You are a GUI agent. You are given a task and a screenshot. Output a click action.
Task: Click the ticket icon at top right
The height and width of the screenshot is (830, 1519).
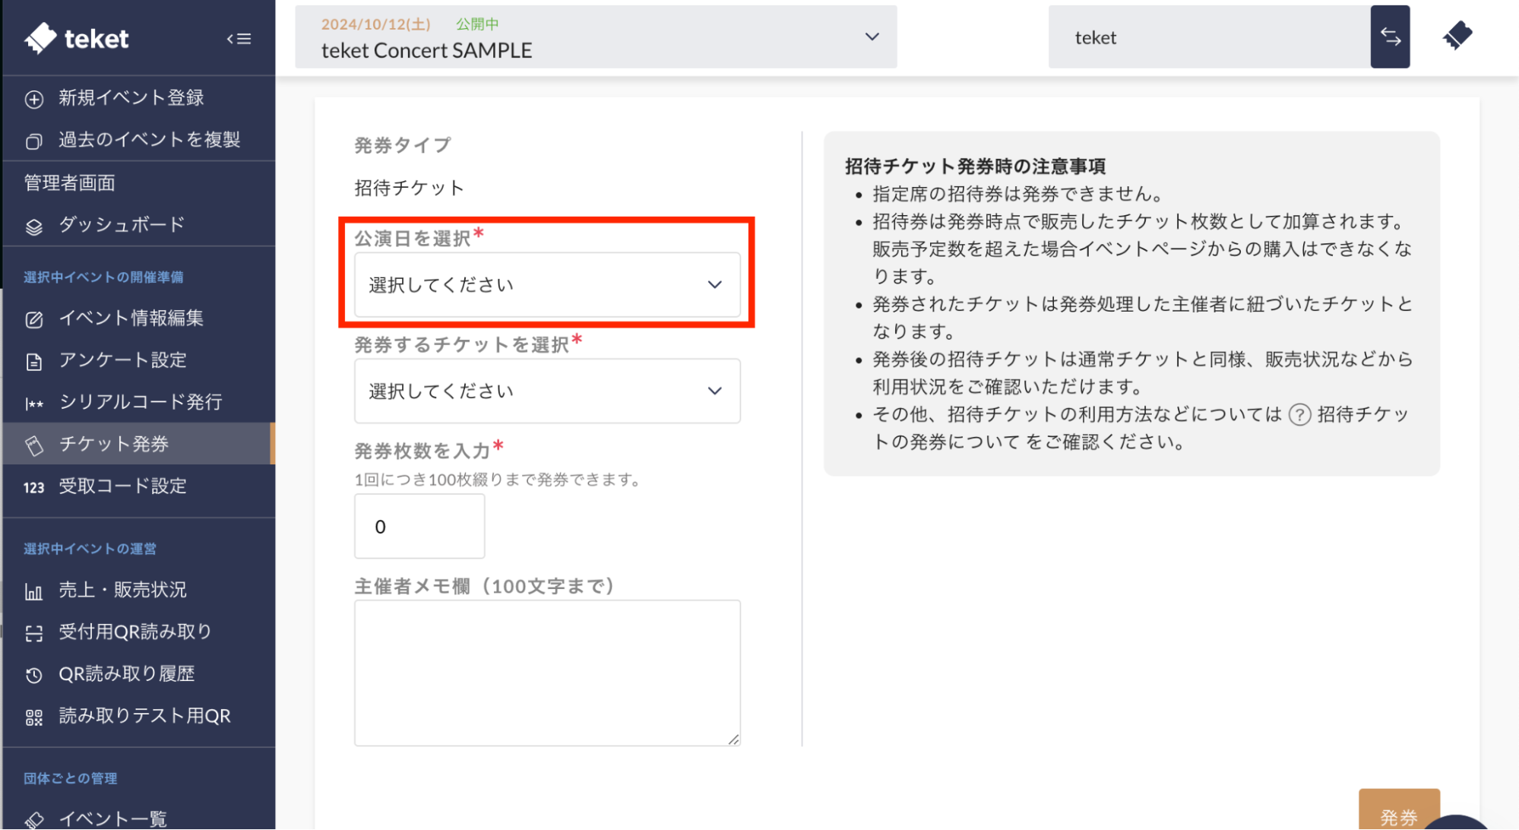1457,36
